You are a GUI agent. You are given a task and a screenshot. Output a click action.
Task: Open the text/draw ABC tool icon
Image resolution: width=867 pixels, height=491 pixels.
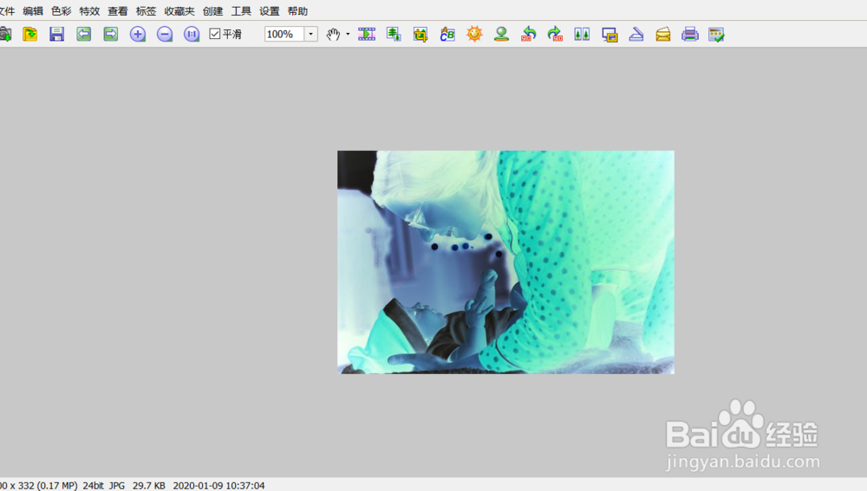[447, 35]
